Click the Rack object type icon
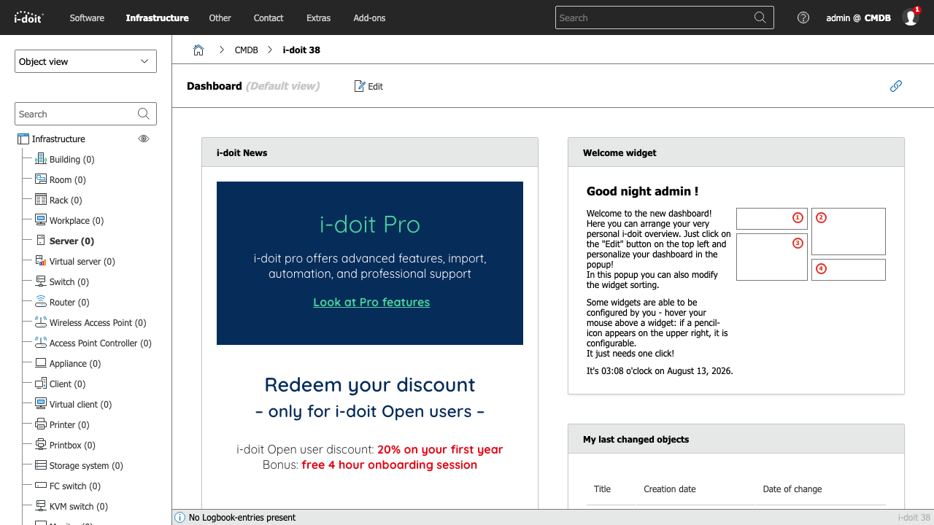The height and width of the screenshot is (525, 934). (x=41, y=200)
